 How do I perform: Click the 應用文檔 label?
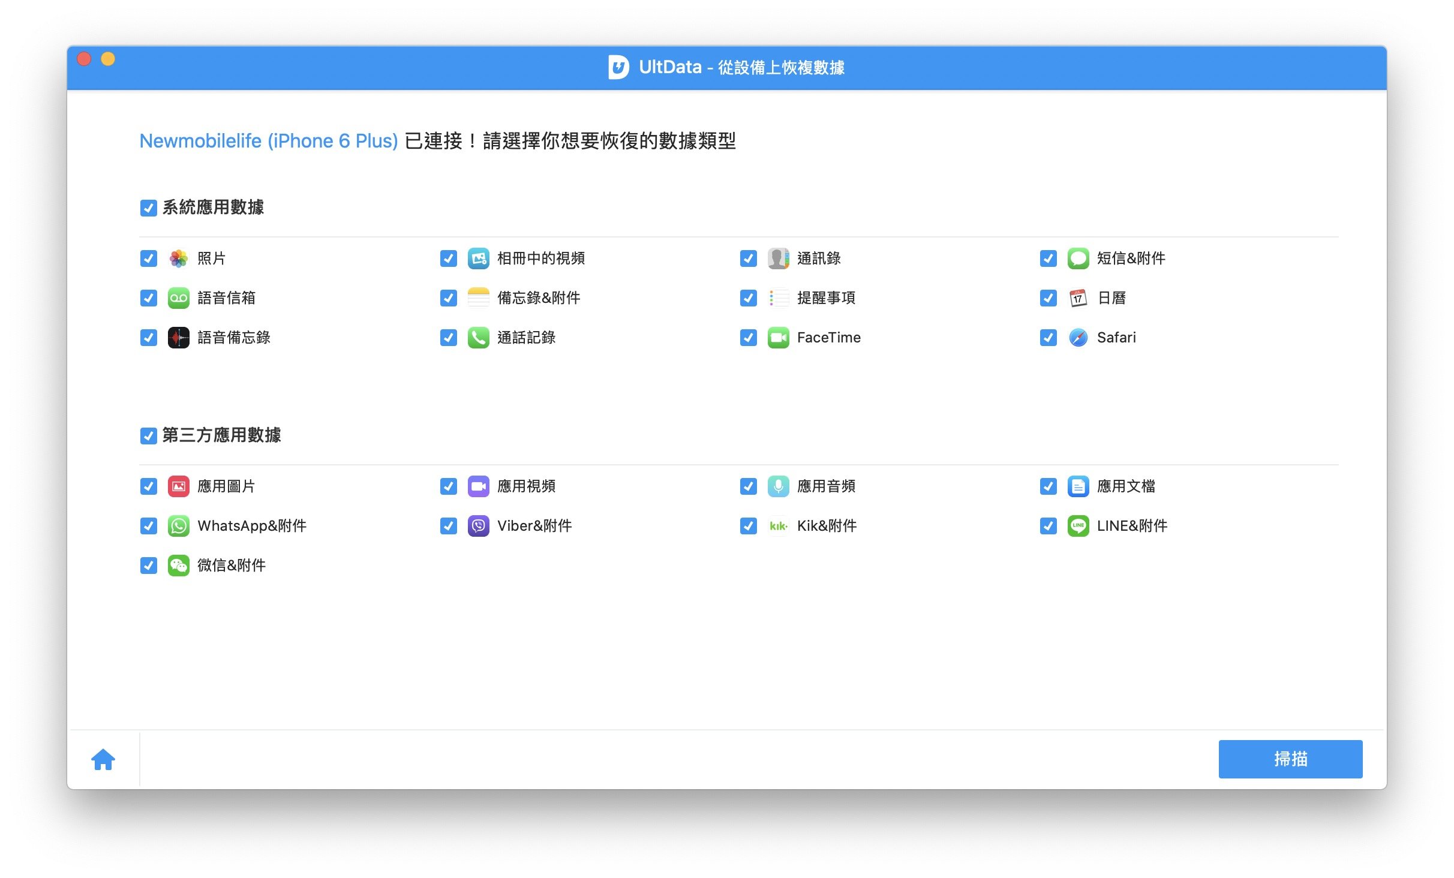pos(1126,486)
